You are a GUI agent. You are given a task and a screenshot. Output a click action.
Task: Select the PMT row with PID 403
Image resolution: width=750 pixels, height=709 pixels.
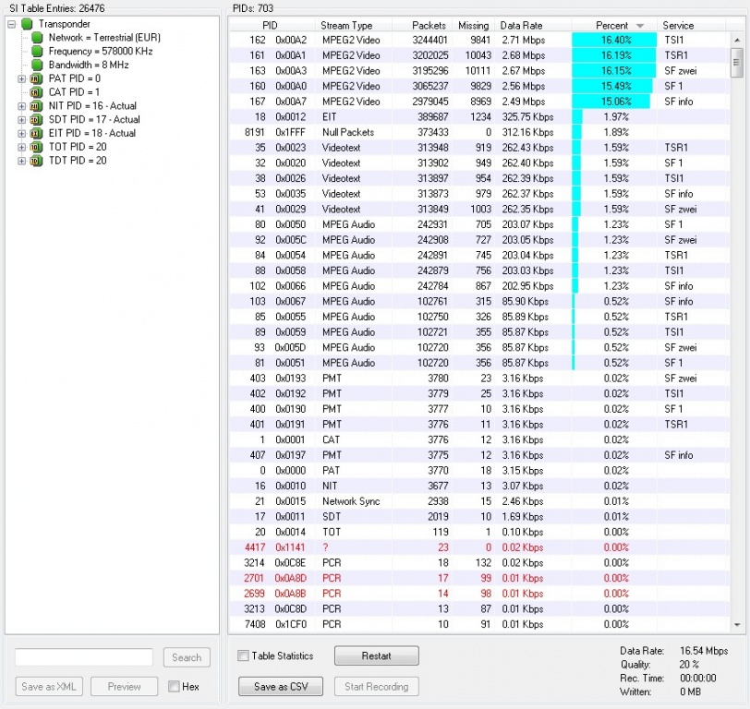(479, 379)
